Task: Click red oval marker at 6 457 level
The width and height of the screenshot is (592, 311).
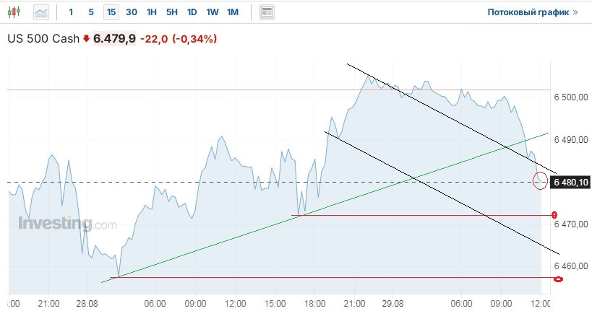Action: [558, 279]
